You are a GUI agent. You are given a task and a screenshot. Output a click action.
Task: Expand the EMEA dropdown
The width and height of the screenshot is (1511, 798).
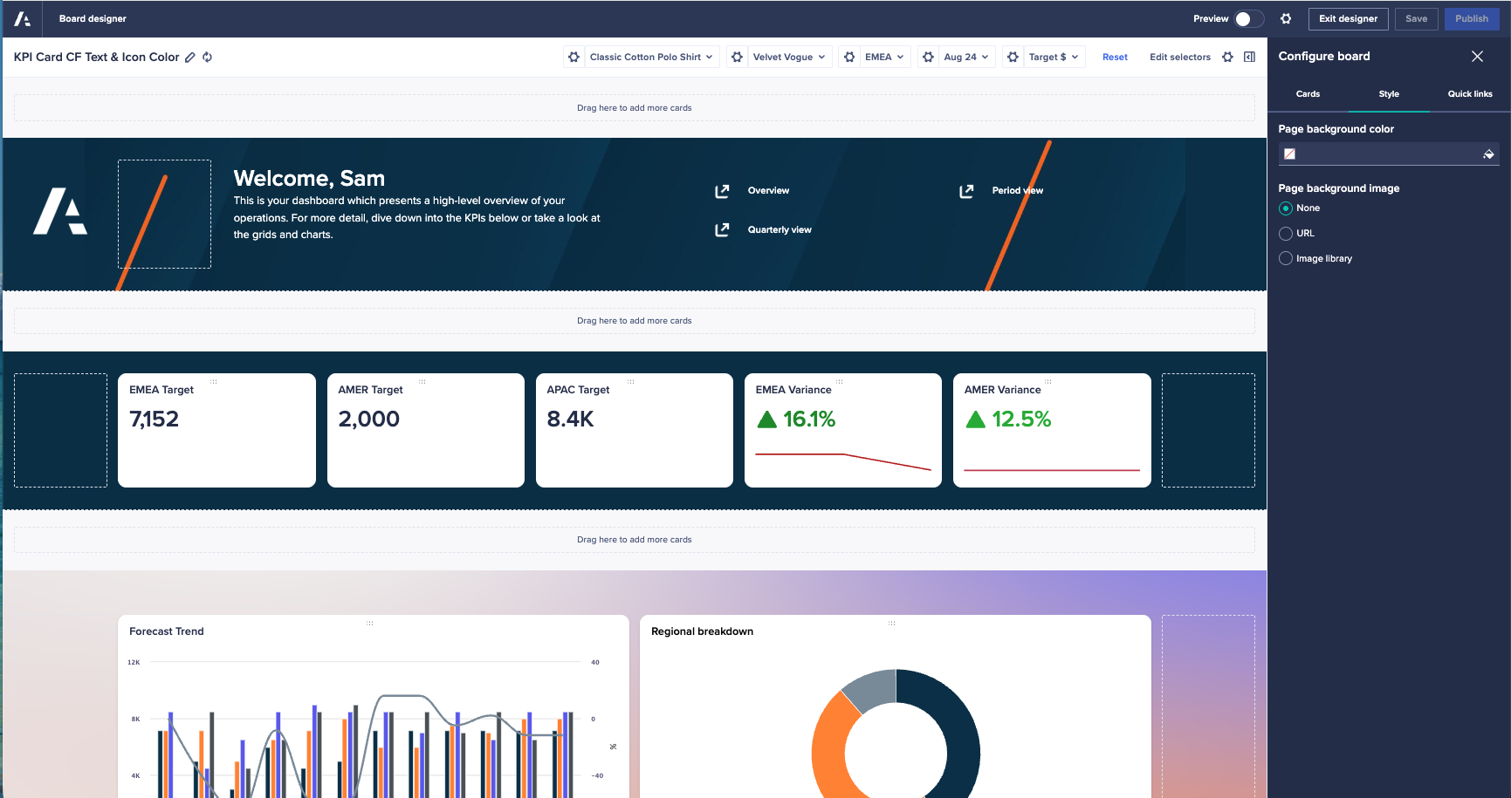(885, 57)
